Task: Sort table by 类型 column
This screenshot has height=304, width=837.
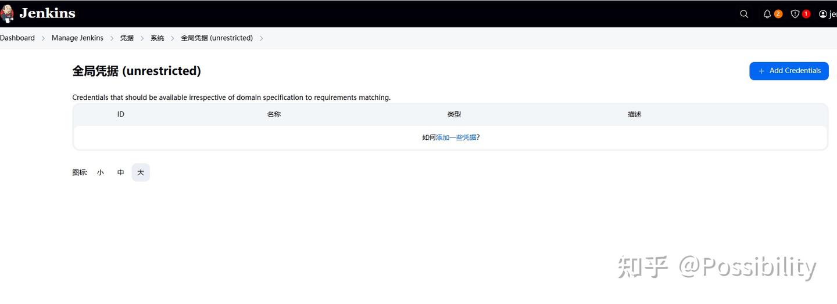Action: click(x=454, y=114)
